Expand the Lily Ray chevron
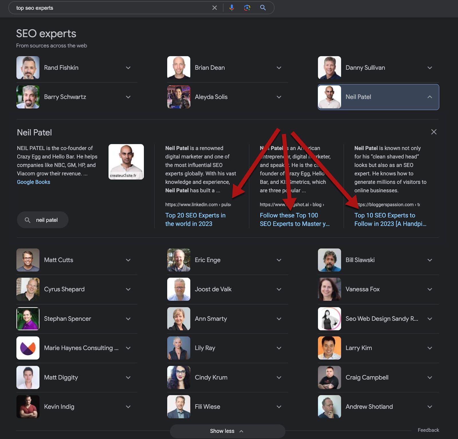 (279, 348)
